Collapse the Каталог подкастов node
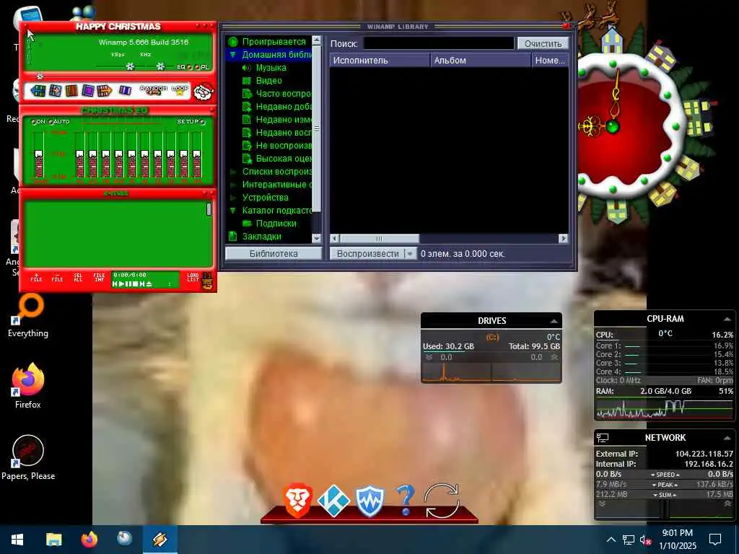739x554 pixels. coord(233,211)
